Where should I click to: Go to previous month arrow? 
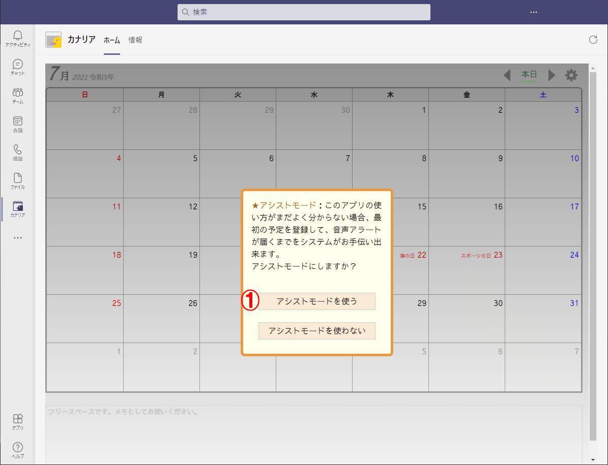click(x=507, y=75)
